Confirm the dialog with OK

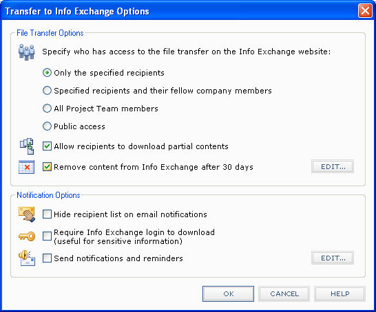coord(228,294)
